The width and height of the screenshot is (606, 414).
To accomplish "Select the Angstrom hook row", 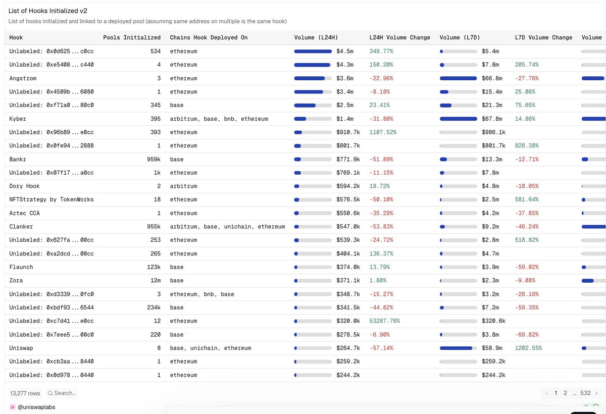I will (x=22, y=78).
